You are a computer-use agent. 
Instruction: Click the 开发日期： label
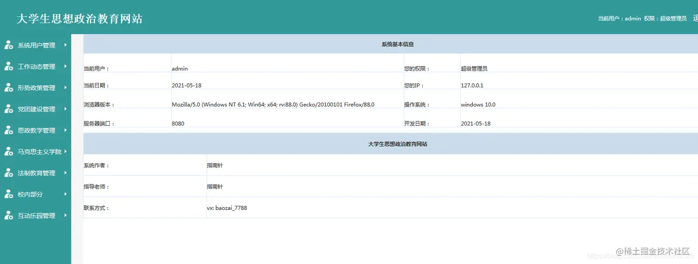(x=417, y=124)
